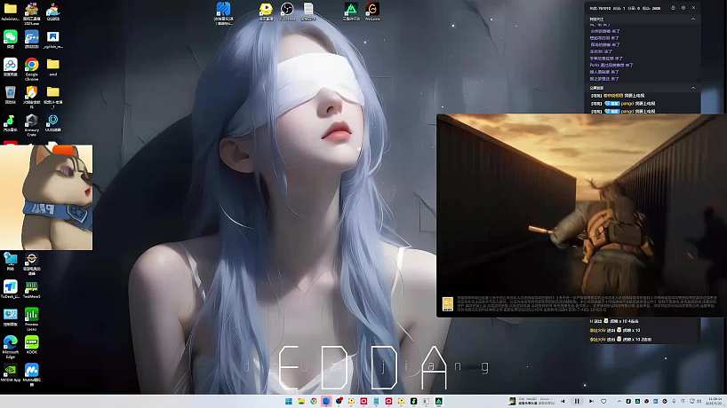The width and height of the screenshot is (727, 408).
Task: Open the blue striped app icon at top center
Action: pos(223,13)
